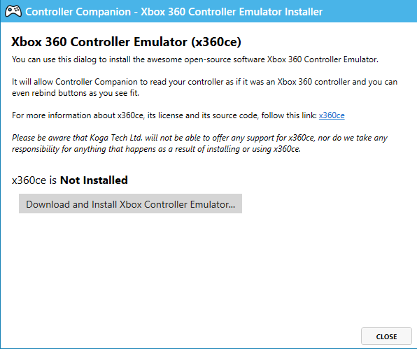Select the Xbox 360 Controller Emulator heading

pyautogui.click(x=126, y=42)
